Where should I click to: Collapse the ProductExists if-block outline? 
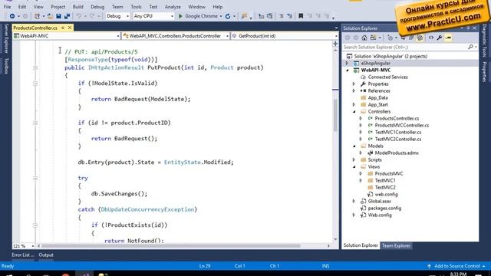35,225
